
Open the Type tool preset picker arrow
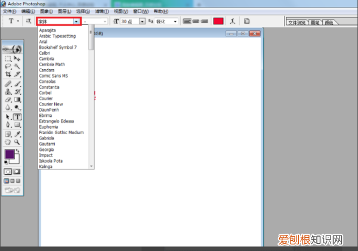(x=18, y=21)
